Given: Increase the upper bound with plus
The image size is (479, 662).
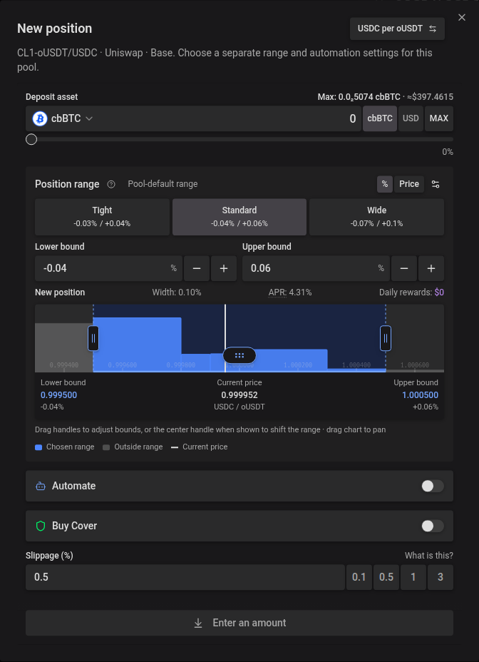Looking at the screenshot, I should [431, 268].
